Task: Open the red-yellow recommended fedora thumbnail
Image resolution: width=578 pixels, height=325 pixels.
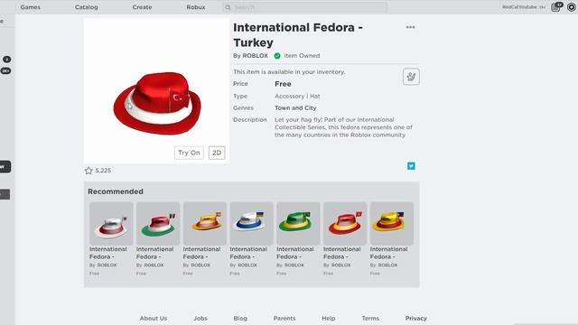Action: click(x=345, y=224)
